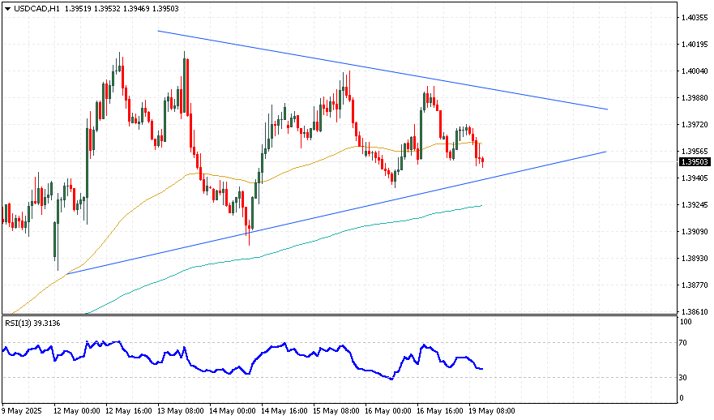Screen dimensions: 714x420
Task: Click the 16 May 16:00 time label
Action: coord(440,411)
